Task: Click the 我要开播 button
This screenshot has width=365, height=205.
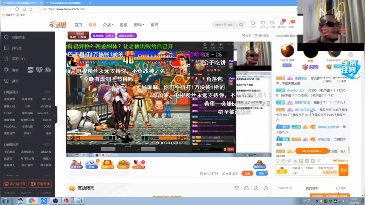Action: [40, 184]
